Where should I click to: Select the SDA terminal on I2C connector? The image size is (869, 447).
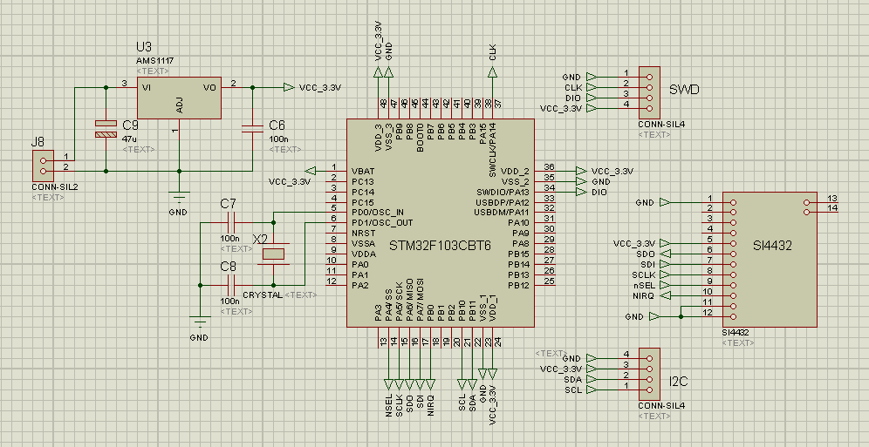pyautogui.click(x=593, y=380)
